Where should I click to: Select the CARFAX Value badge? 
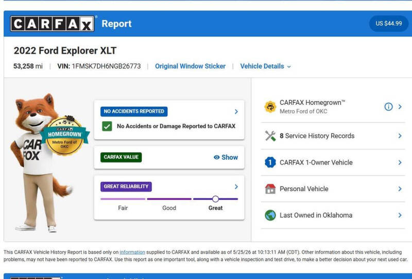pyautogui.click(x=121, y=157)
